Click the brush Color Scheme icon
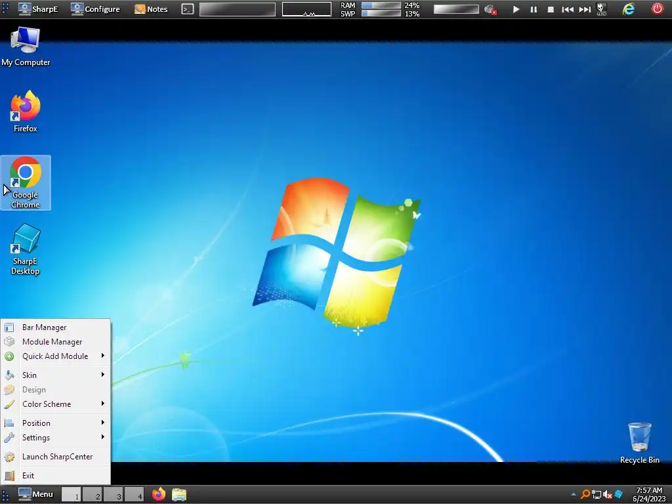Screen dimensions: 672x504 (9, 404)
